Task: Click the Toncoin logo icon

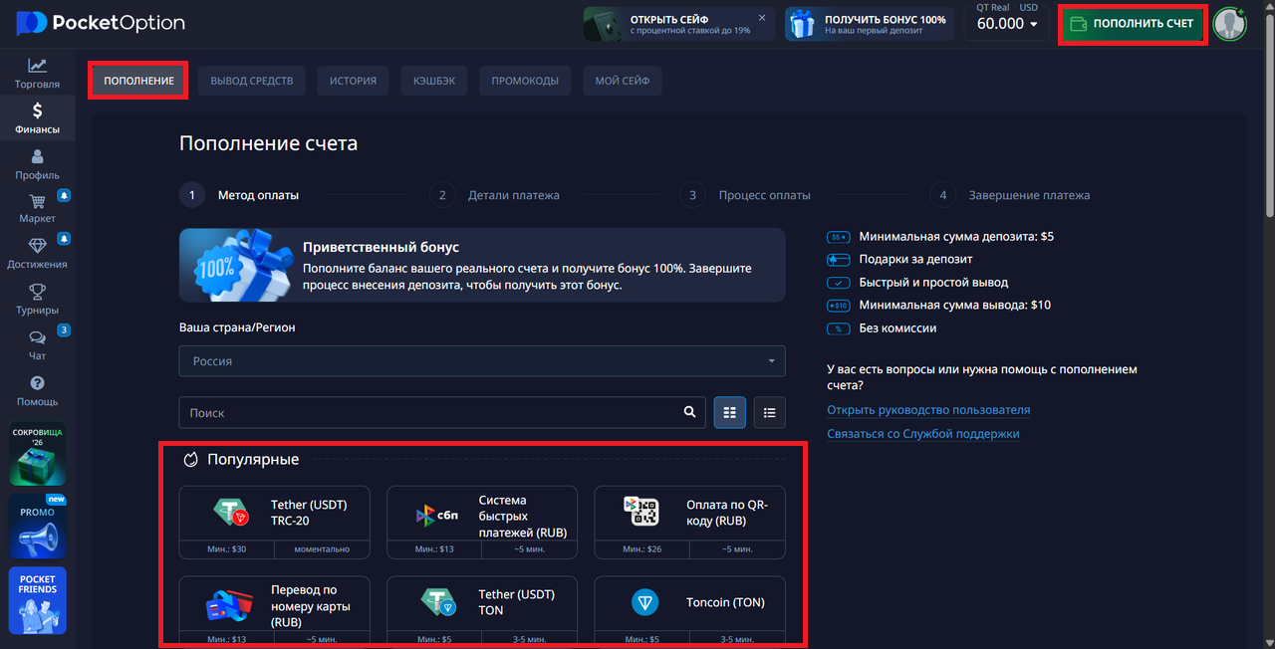Action: tap(645, 602)
